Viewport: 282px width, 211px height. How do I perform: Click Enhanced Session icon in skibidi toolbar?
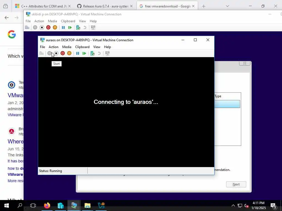click(x=93, y=27)
